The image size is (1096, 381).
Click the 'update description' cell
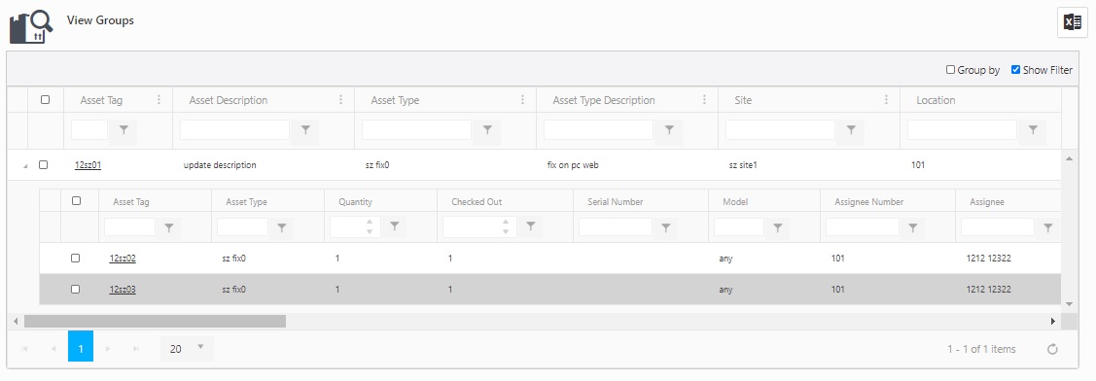click(220, 165)
